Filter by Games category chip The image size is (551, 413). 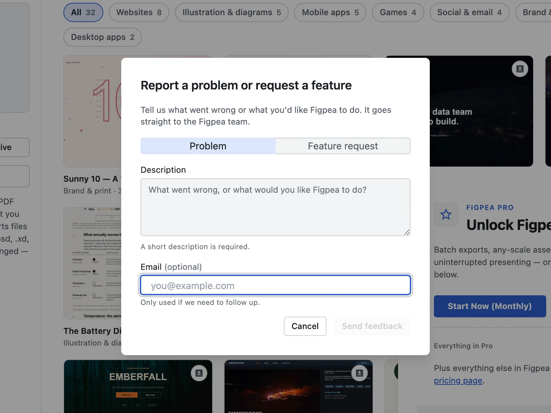click(x=398, y=12)
